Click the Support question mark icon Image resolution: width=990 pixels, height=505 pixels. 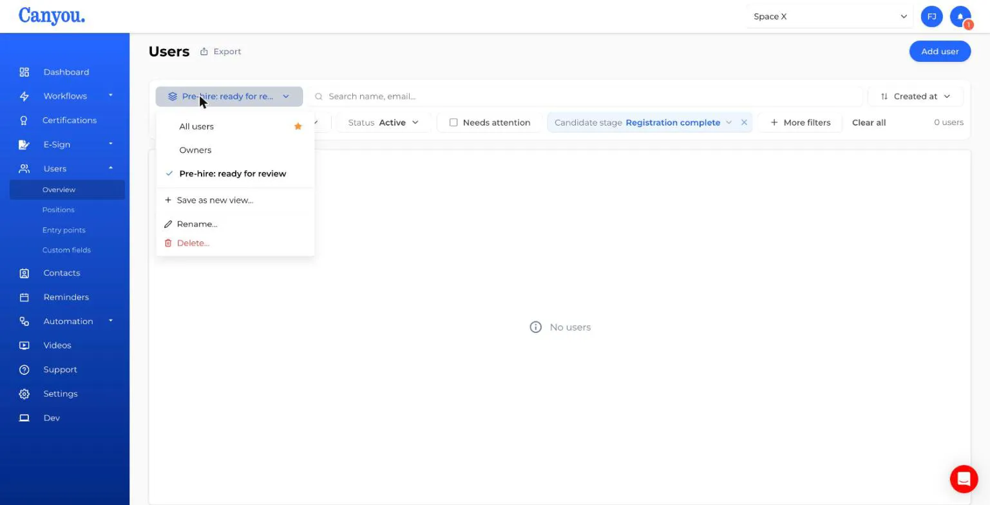click(x=24, y=370)
